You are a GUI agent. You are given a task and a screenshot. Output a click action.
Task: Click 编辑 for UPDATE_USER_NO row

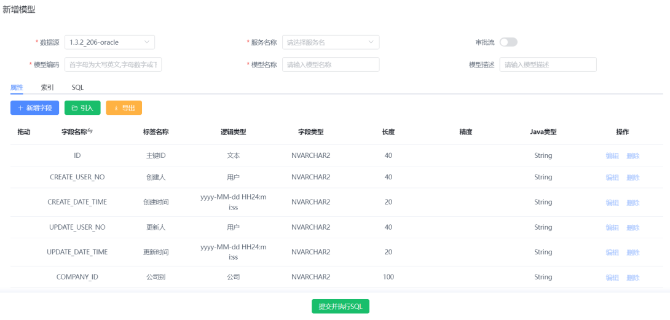(x=612, y=227)
